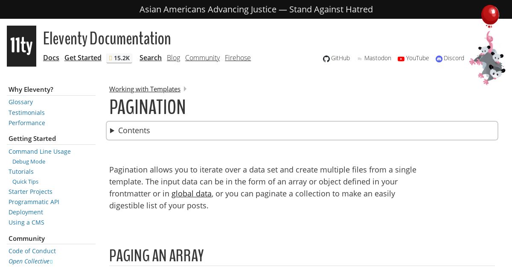Click the Stand Against Hatred banner
The height and width of the screenshot is (269, 512).
tap(256, 9)
